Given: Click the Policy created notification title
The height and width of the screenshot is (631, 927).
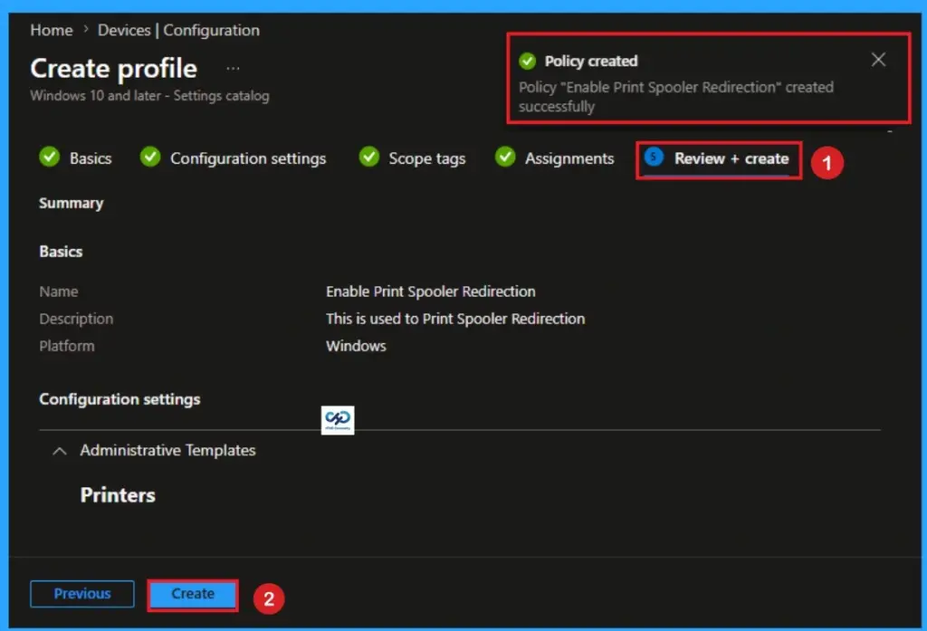Looking at the screenshot, I should pos(591,61).
